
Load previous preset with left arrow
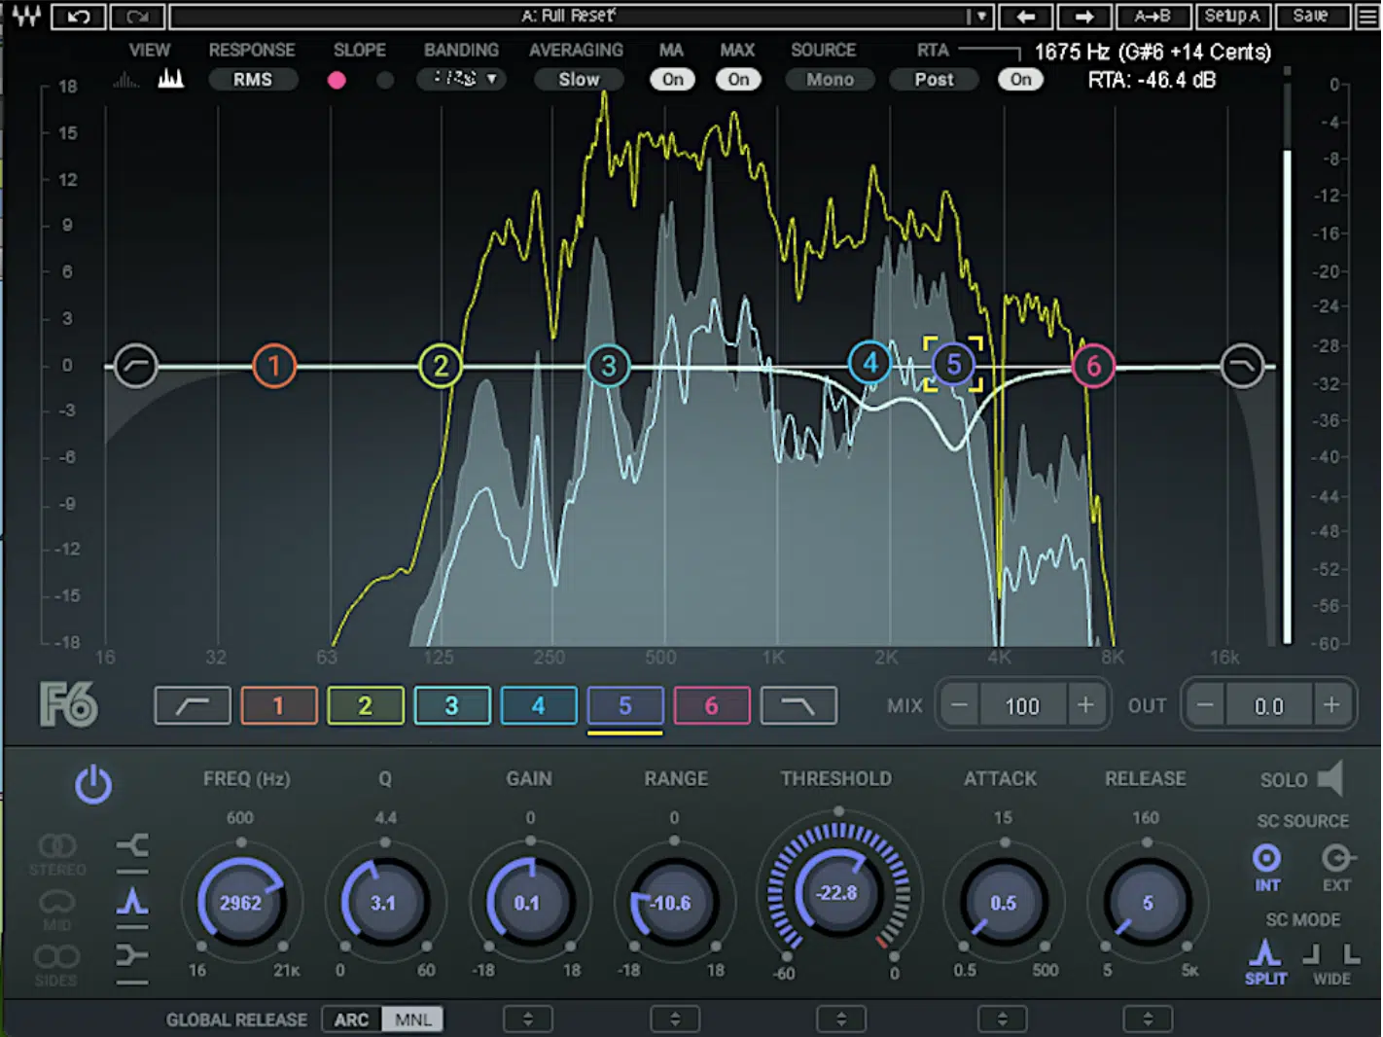tap(1026, 17)
